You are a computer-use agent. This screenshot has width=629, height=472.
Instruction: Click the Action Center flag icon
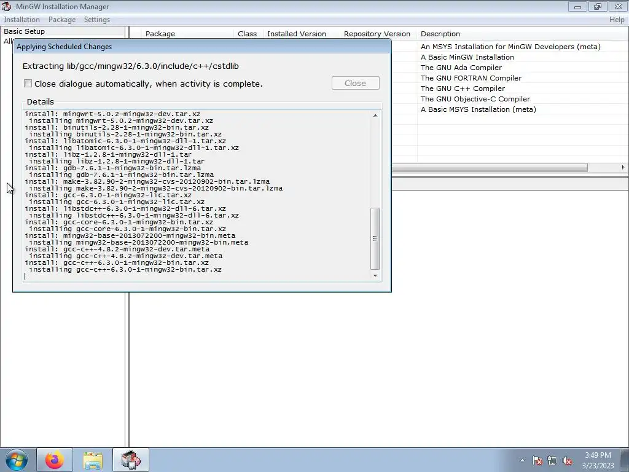click(537, 460)
